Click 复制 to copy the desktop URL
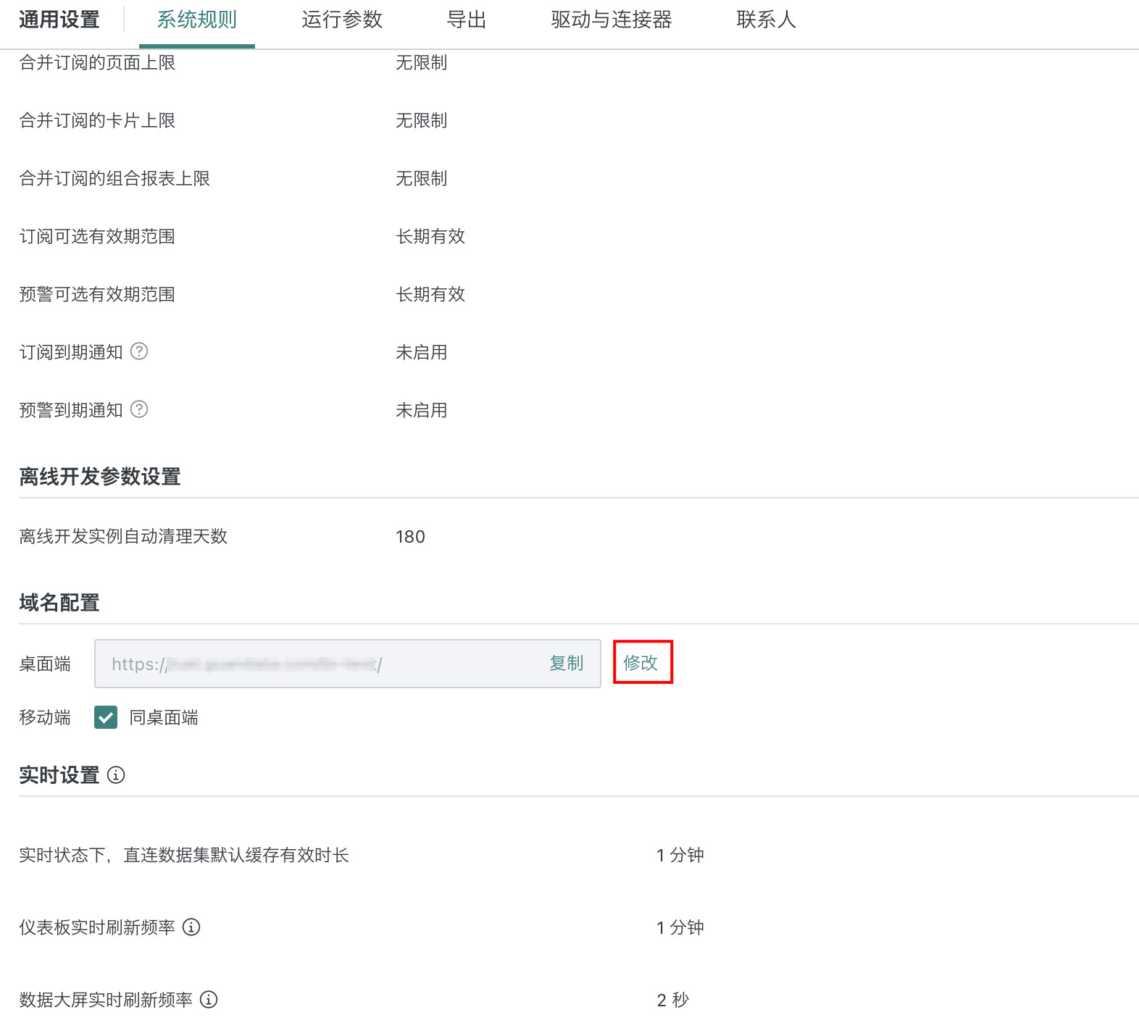1139x1036 pixels. click(x=566, y=663)
